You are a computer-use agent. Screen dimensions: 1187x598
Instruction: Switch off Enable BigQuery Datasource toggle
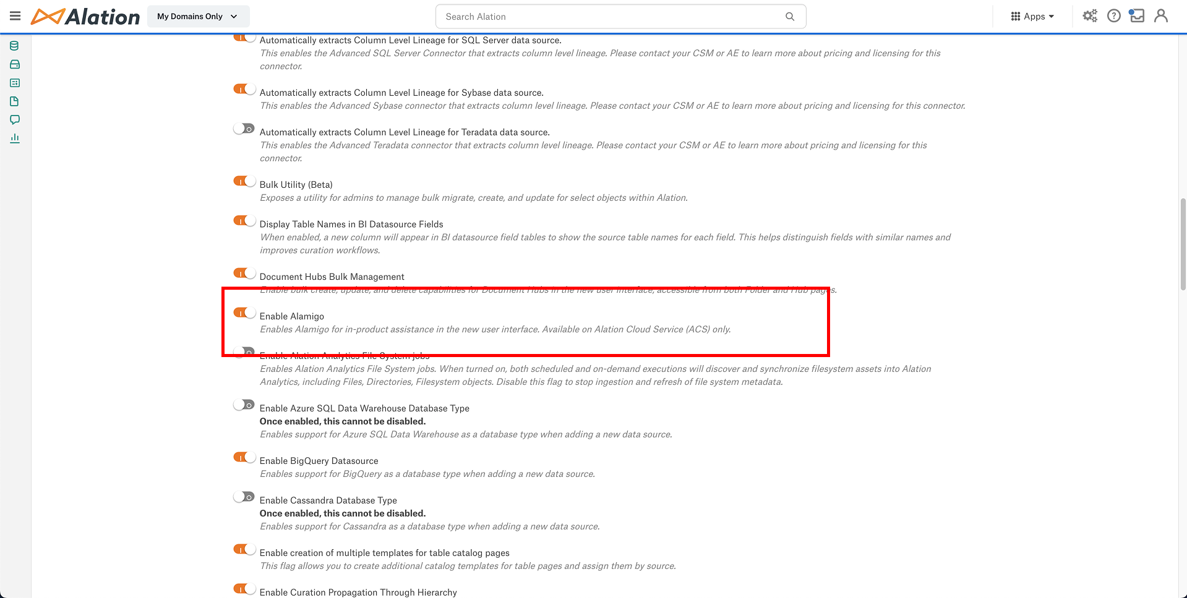click(x=244, y=457)
